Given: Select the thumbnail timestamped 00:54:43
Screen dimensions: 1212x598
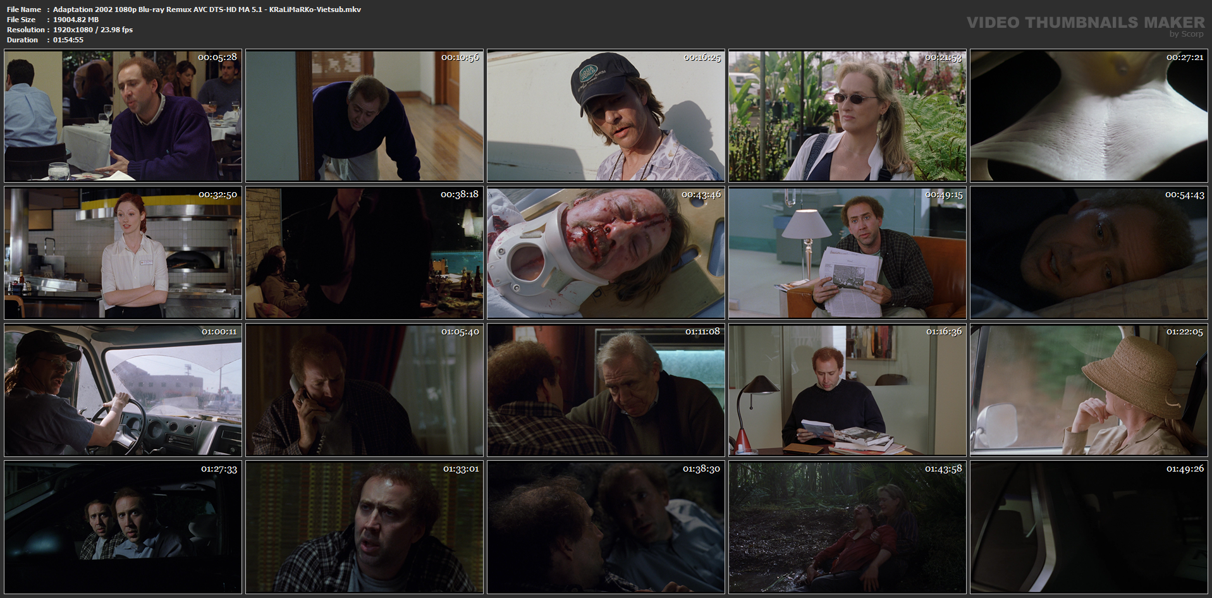Looking at the screenshot, I should [1089, 253].
